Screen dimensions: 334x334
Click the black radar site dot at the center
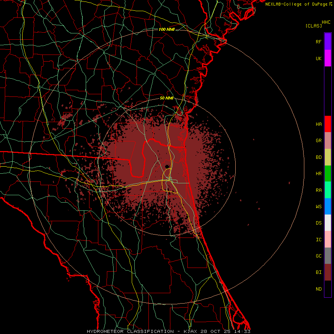[x=167, y=166]
